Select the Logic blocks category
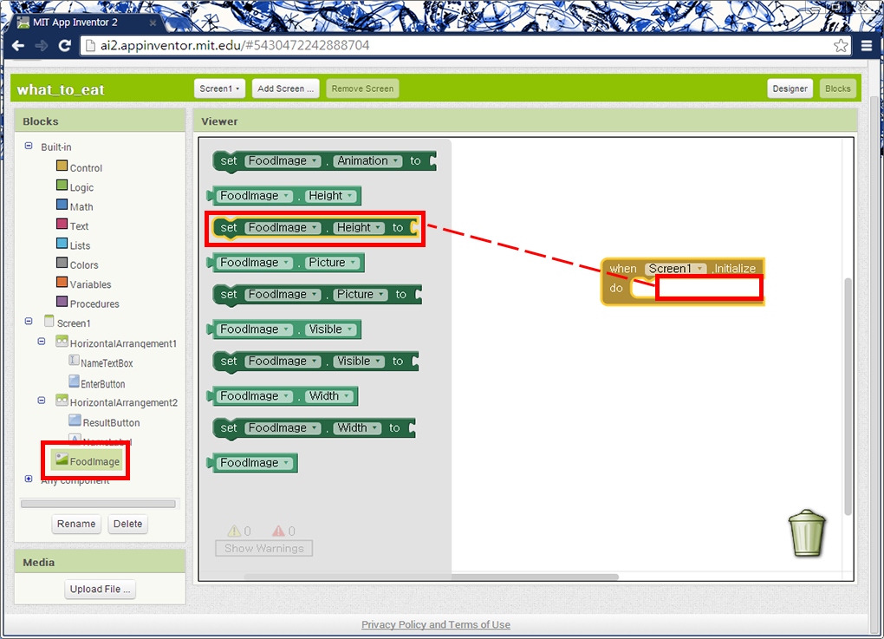 pyautogui.click(x=81, y=187)
